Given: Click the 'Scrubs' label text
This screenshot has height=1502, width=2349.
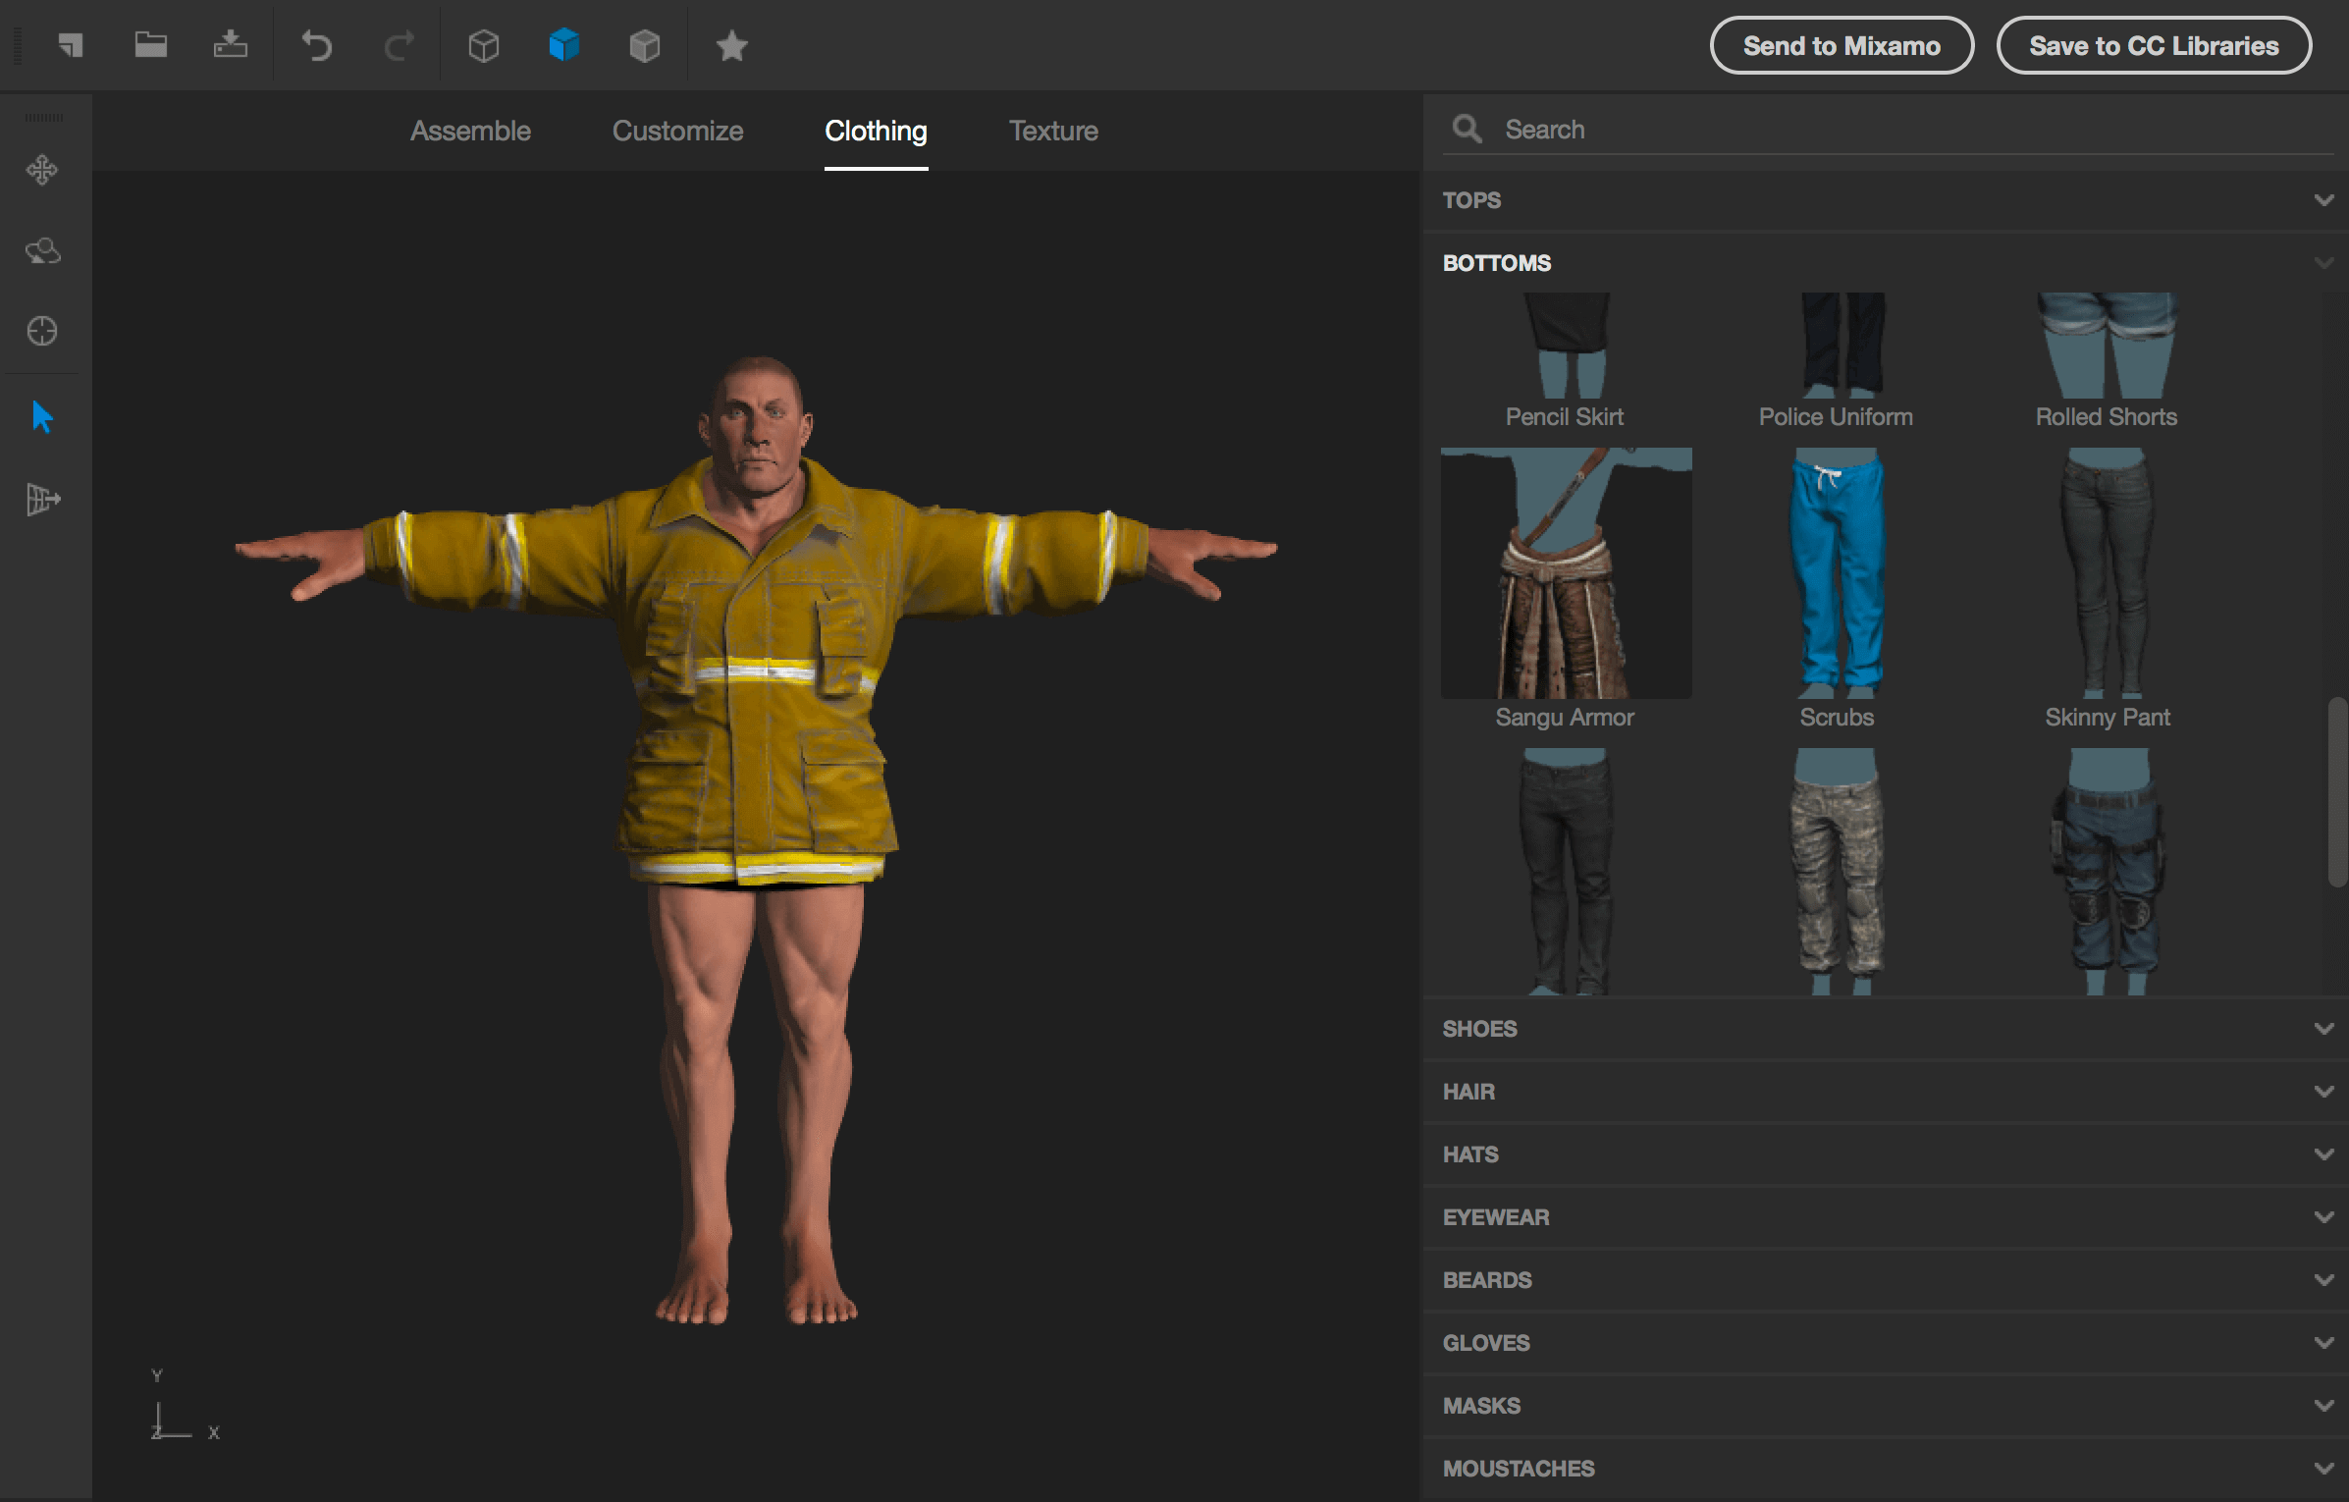Looking at the screenshot, I should (x=1837, y=718).
